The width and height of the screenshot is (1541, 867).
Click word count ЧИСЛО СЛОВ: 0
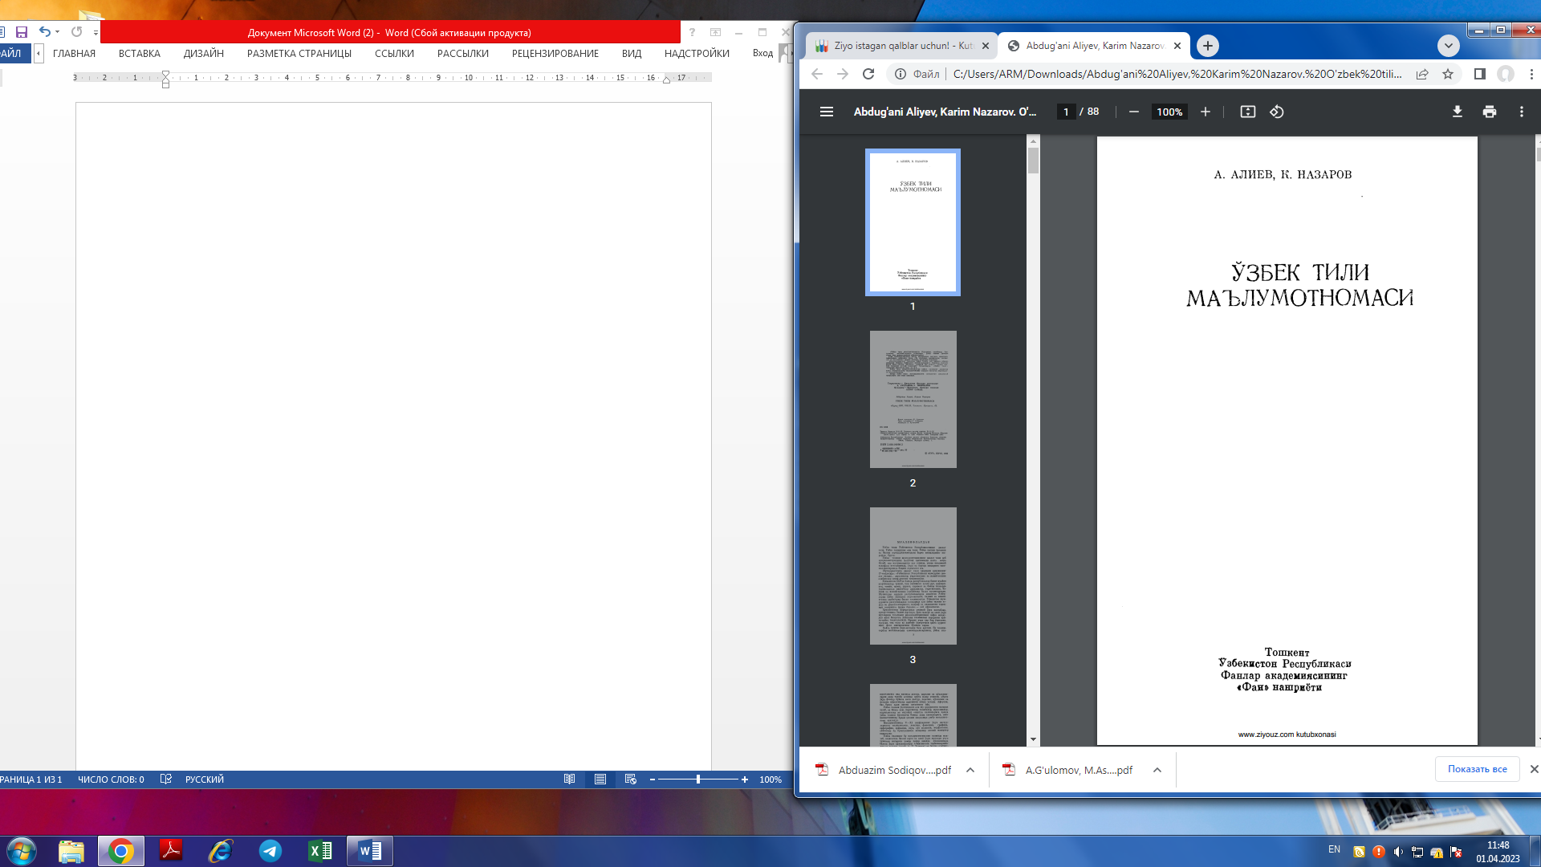pos(111,779)
